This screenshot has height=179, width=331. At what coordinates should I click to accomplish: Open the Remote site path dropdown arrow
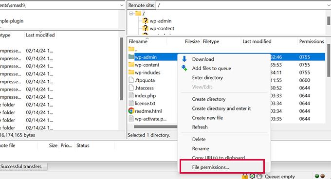329,5
